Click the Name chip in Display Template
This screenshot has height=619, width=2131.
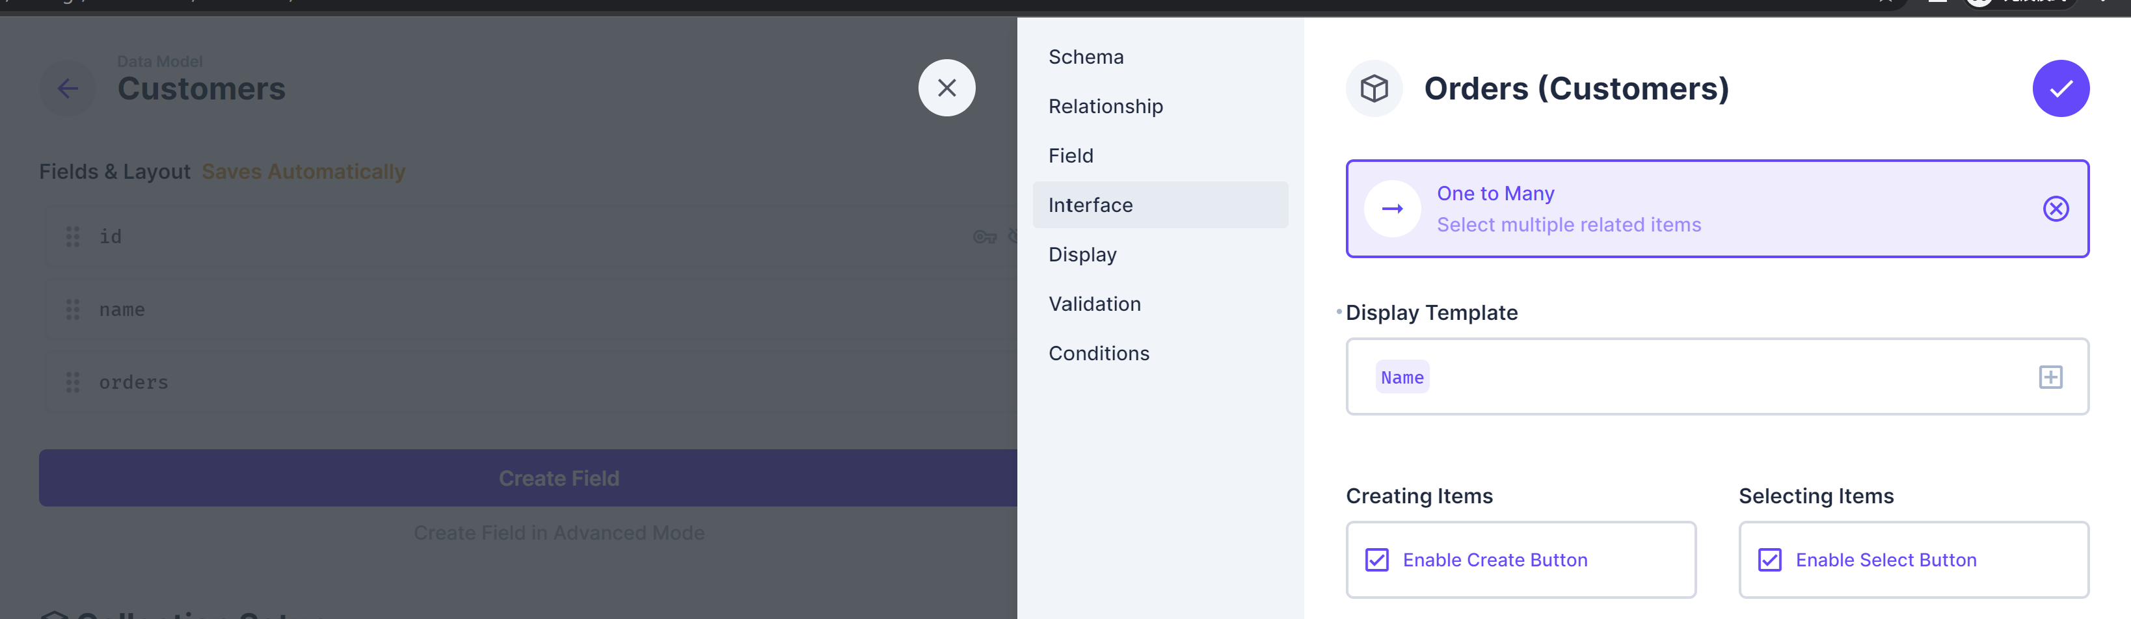(1402, 377)
